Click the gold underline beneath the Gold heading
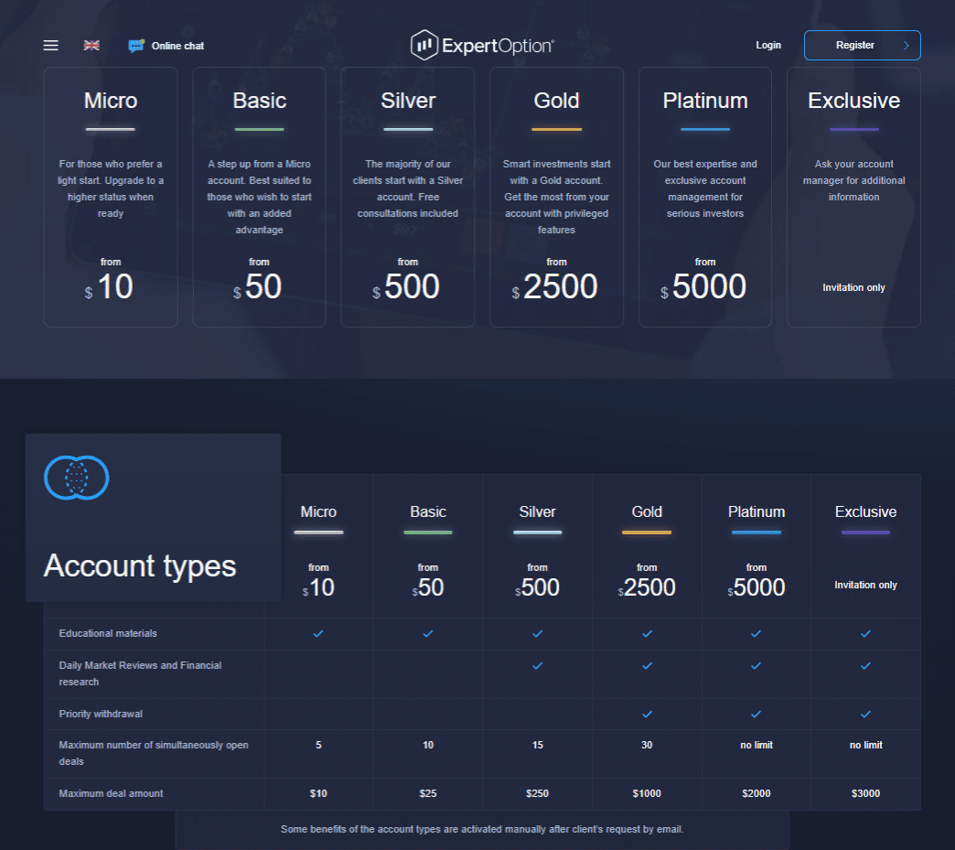 tap(556, 128)
